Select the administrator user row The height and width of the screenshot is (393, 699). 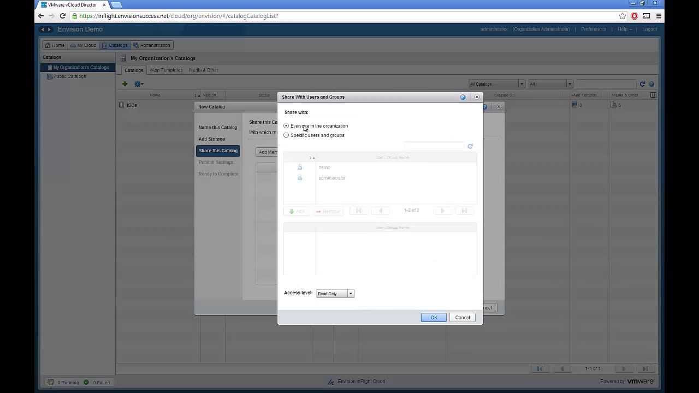coord(380,178)
